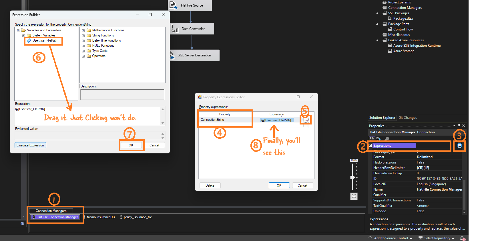This screenshot has height=241, width=486.
Task: Click the zoom-to-fit icon below zoom slider
Action: click(354, 196)
